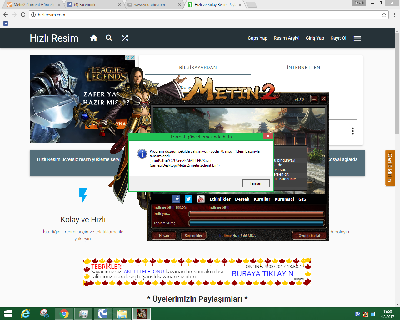Screen dimensions: 400x320
Task: Open the Kurumsal link in the launcher
Action: tap(284, 199)
